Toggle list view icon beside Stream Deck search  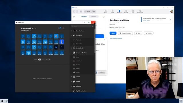[93, 26]
